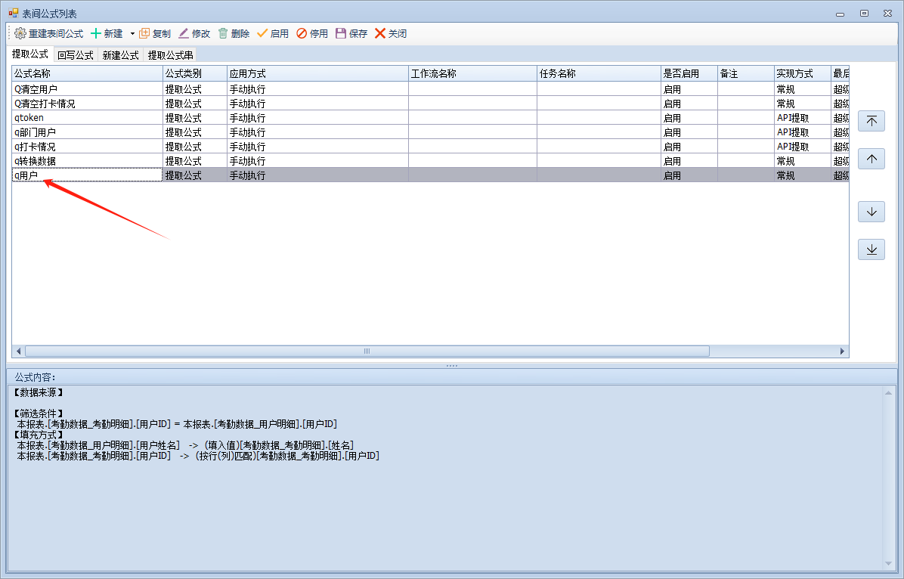904x579 pixels.
Task: Move selected formula up one row
Action: click(x=871, y=159)
